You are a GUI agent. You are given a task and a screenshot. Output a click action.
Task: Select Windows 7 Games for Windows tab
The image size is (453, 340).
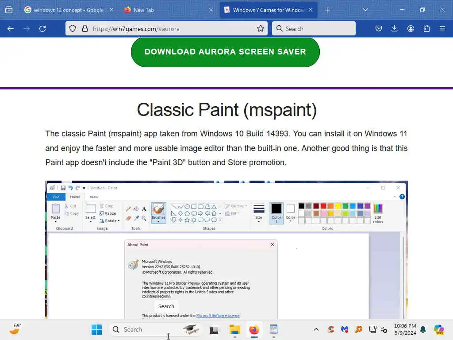click(269, 10)
